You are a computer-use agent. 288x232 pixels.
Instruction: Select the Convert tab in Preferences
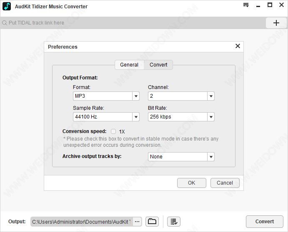tap(158, 65)
